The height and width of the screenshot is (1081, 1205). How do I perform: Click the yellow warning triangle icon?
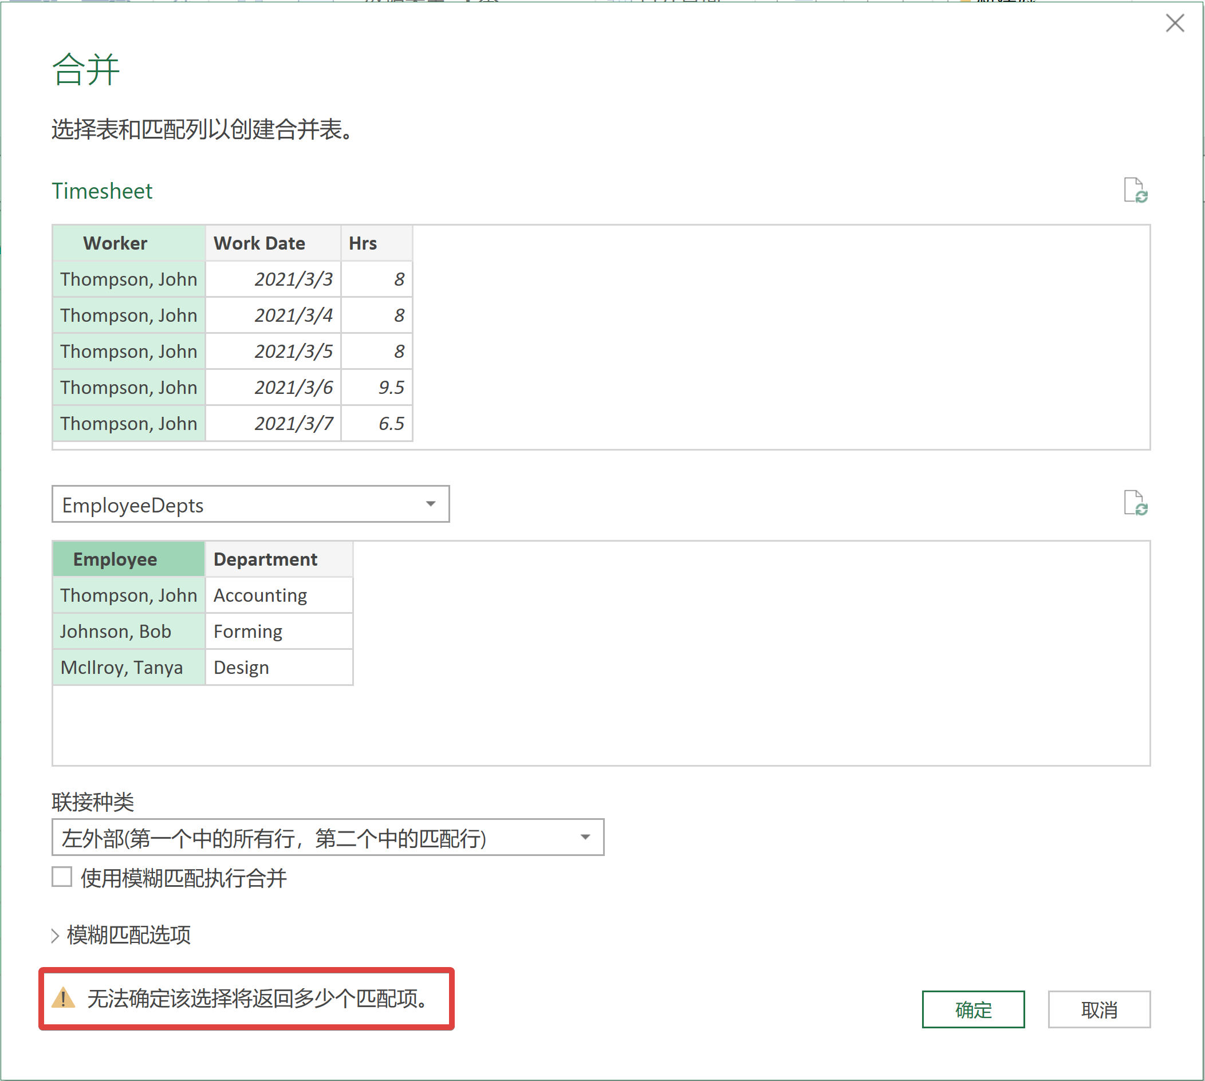pos(63,999)
